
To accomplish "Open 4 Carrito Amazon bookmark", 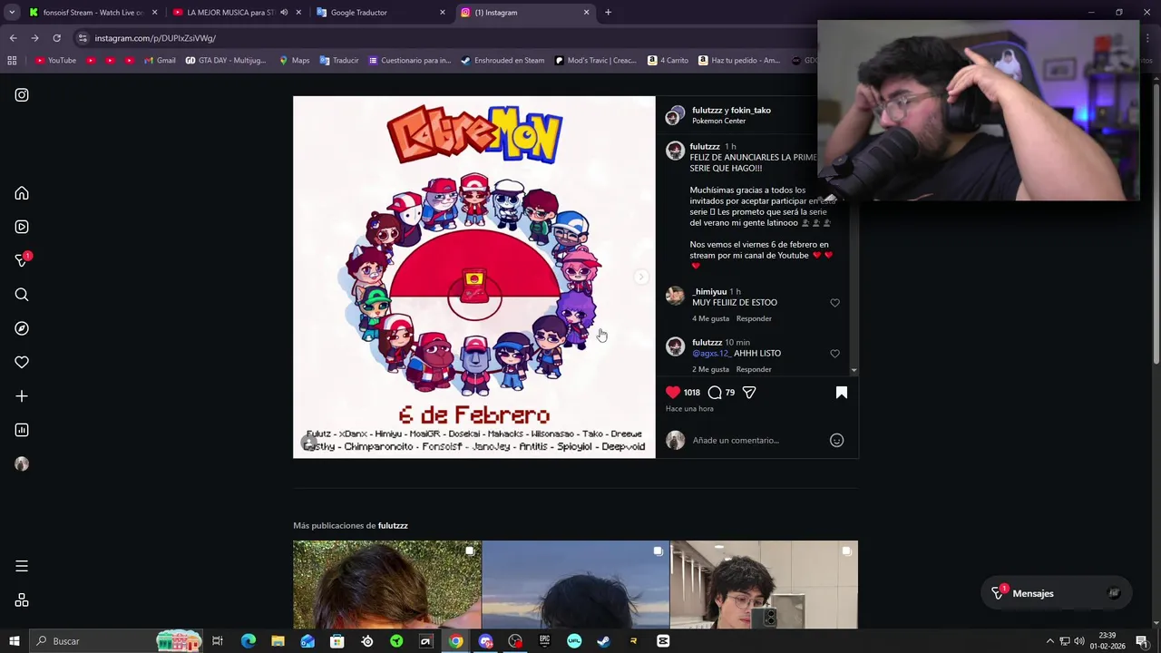I will point(668,61).
